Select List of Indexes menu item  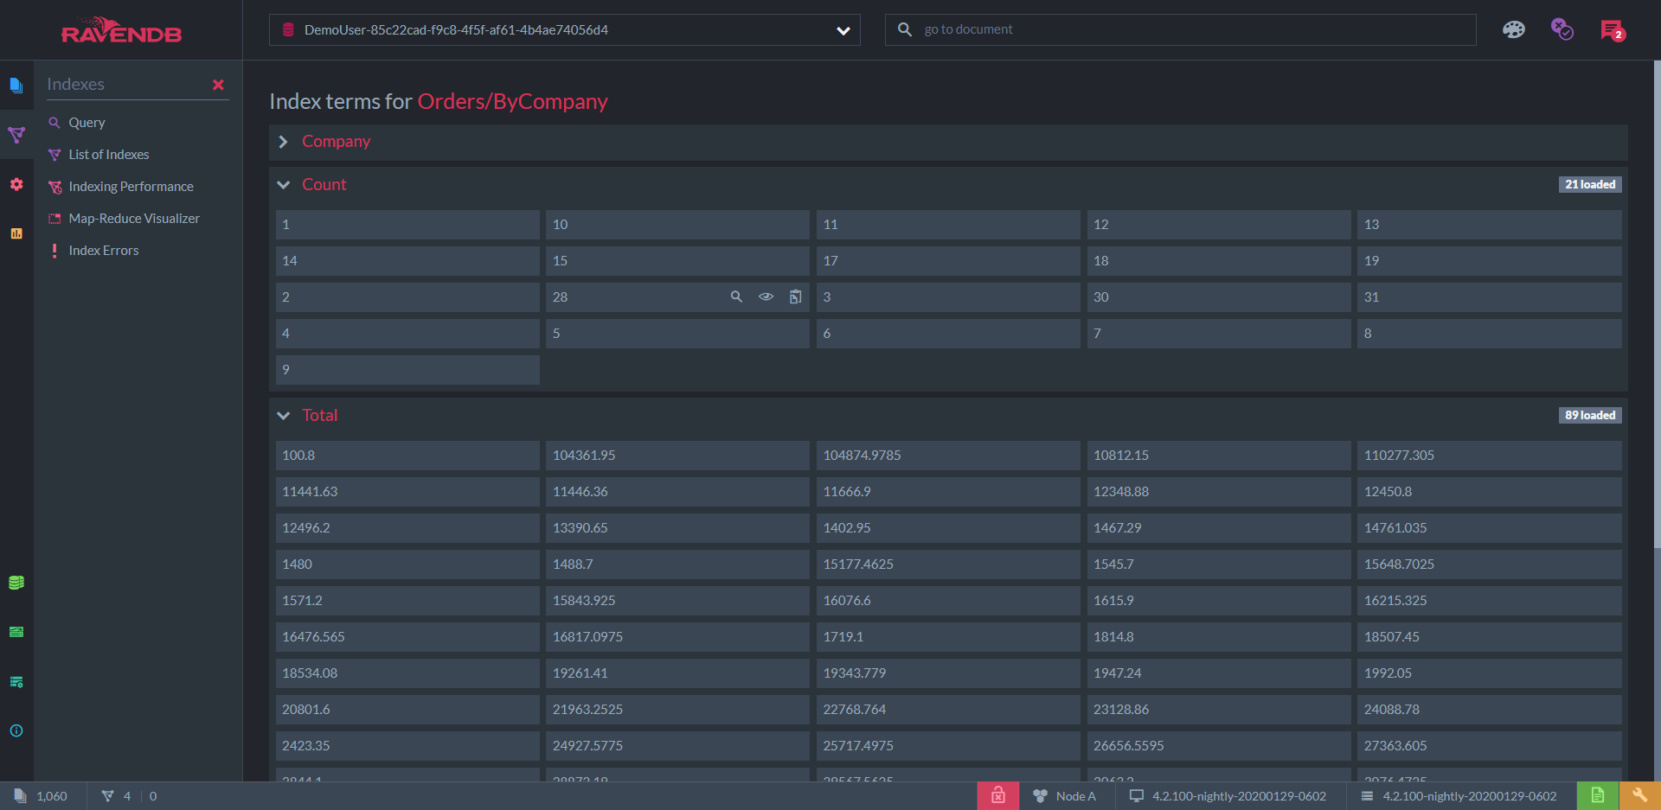(109, 155)
